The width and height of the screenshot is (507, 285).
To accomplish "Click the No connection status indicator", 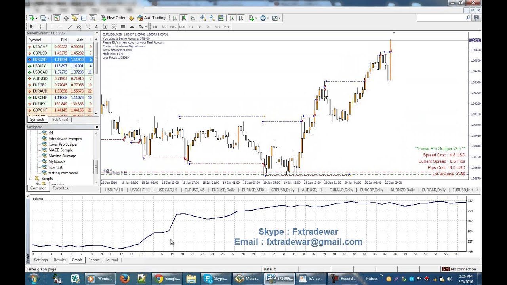I will pyautogui.click(x=459, y=269).
